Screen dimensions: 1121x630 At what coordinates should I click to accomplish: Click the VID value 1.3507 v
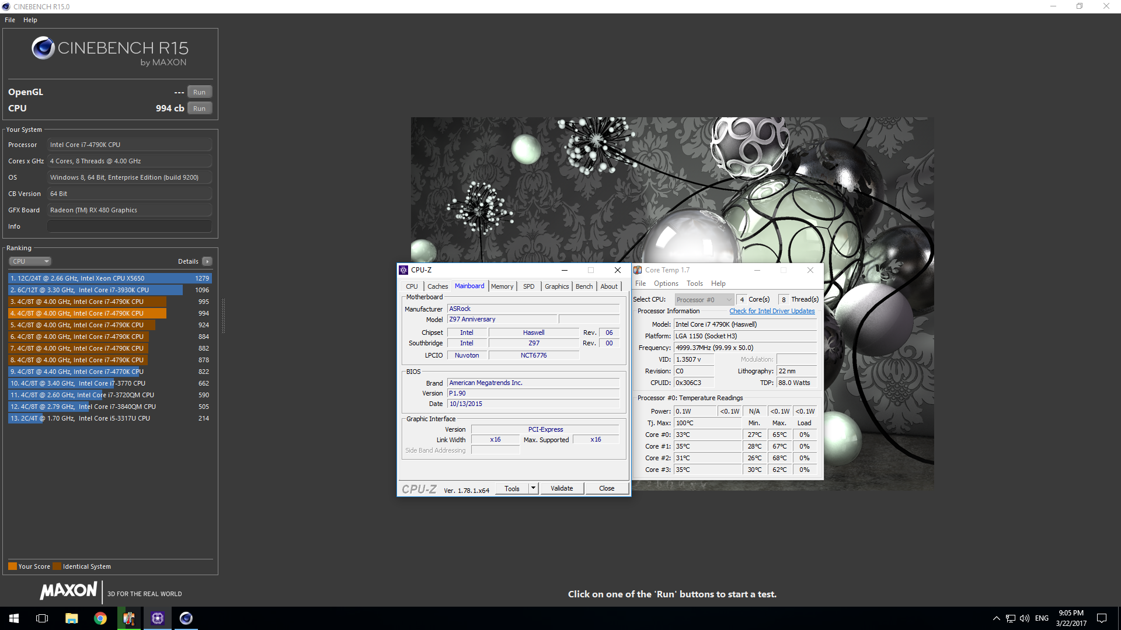694,360
